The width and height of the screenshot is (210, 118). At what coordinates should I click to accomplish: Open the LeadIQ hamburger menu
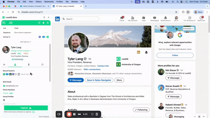(x=48, y=23)
